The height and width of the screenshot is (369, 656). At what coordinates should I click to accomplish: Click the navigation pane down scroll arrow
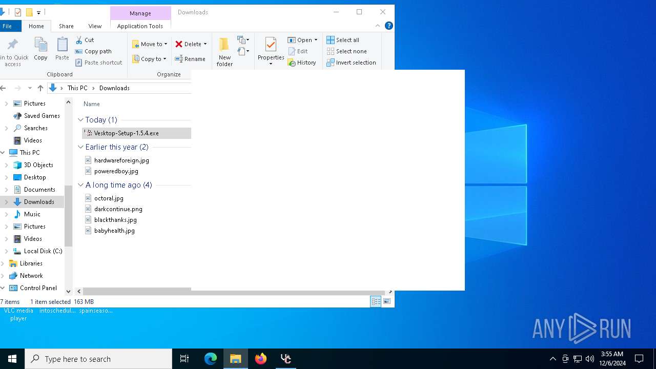pos(69,291)
